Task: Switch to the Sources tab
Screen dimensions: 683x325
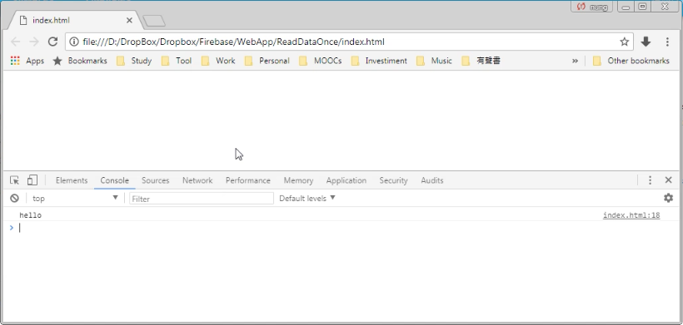Action: click(155, 180)
